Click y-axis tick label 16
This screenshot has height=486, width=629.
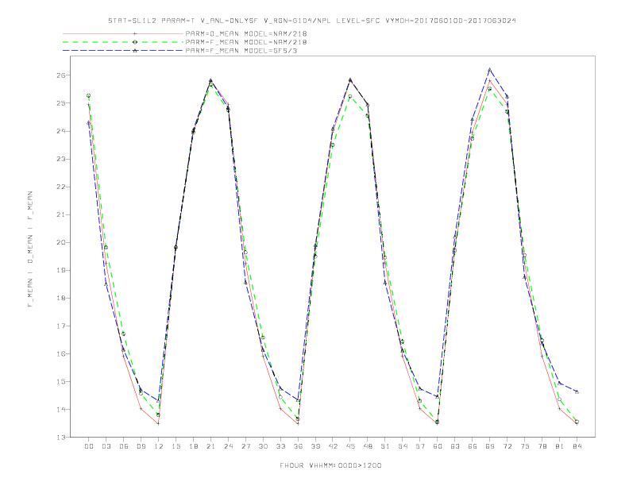pyautogui.click(x=61, y=353)
